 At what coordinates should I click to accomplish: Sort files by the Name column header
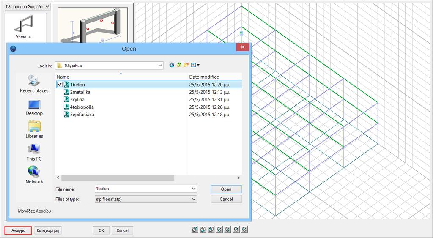click(121, 77)
